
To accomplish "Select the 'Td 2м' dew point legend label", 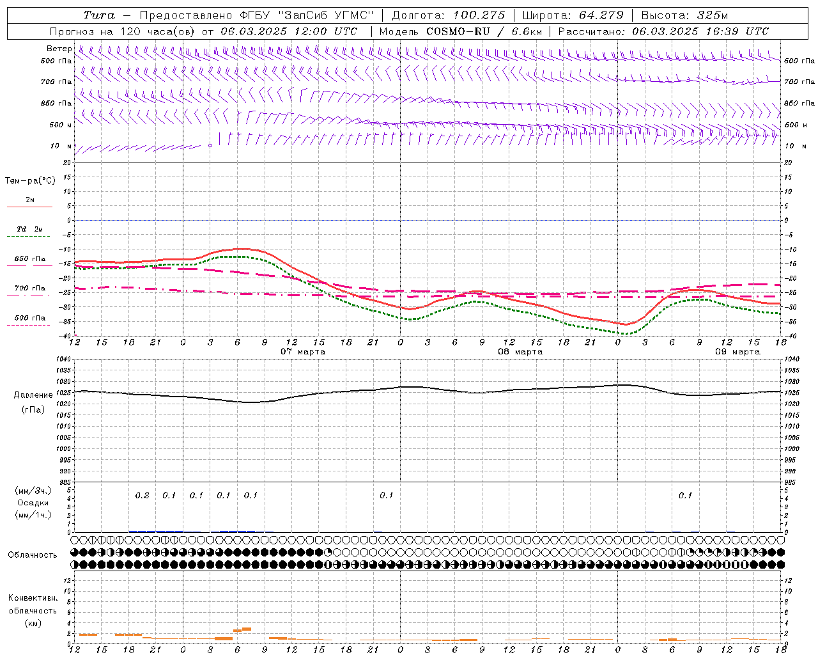I will pyautogui.click(x=30, y=229).
